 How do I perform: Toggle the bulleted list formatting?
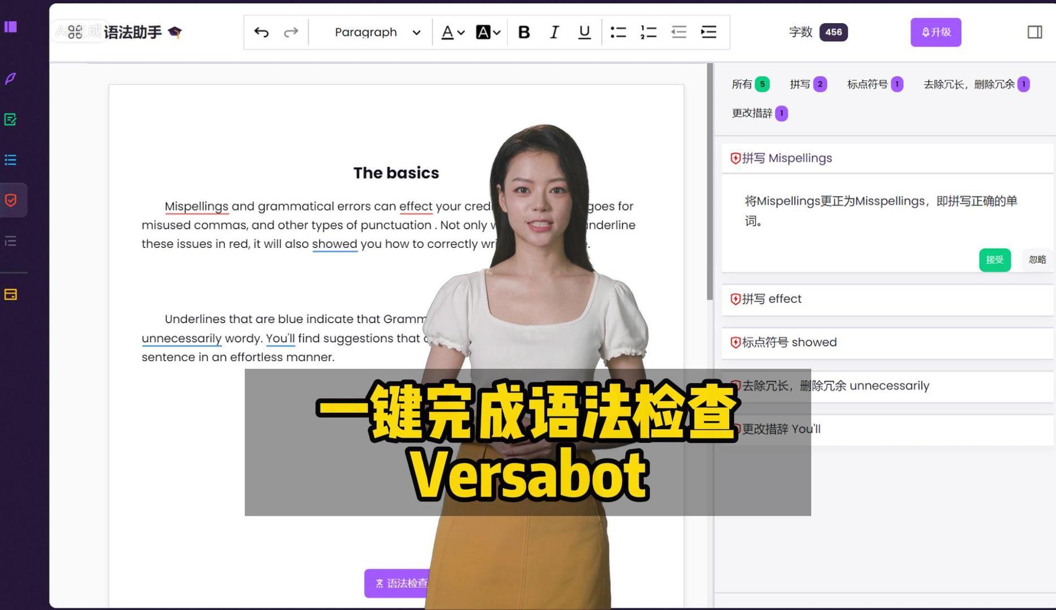click(619, 32)
